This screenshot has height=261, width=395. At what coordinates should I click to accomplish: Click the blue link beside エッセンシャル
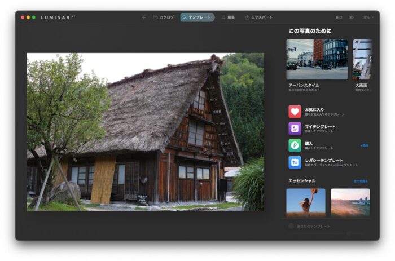pos(361,181)
